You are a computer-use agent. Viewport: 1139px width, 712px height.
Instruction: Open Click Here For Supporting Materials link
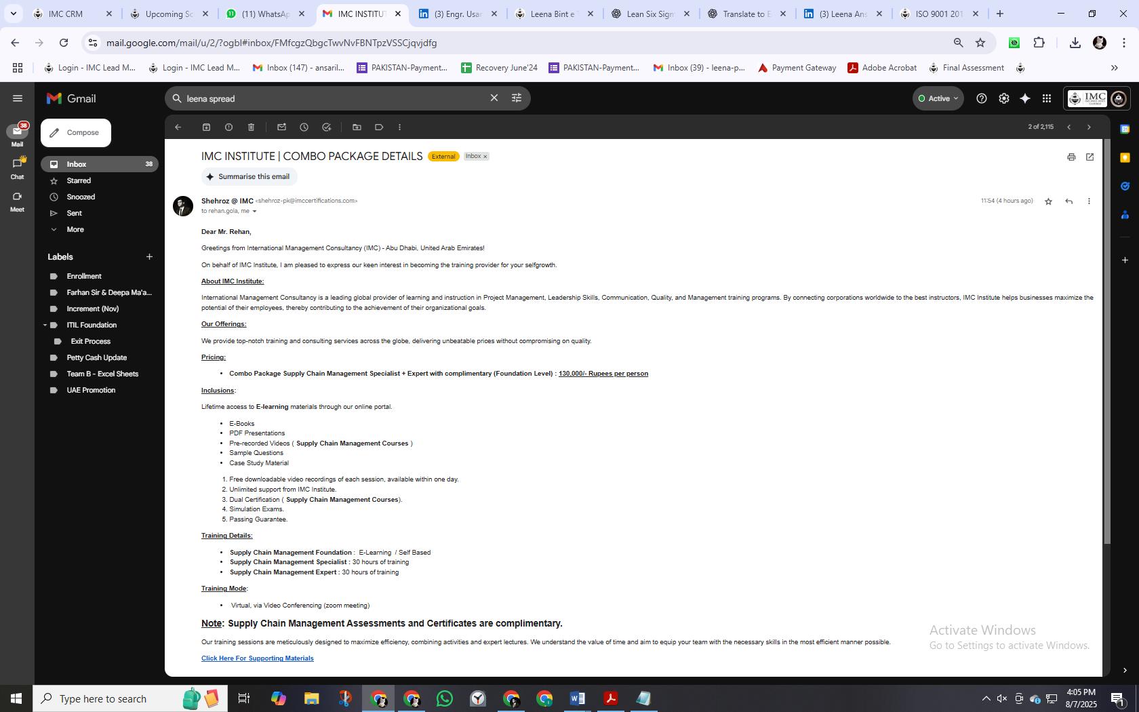click(x=257, y=658)
